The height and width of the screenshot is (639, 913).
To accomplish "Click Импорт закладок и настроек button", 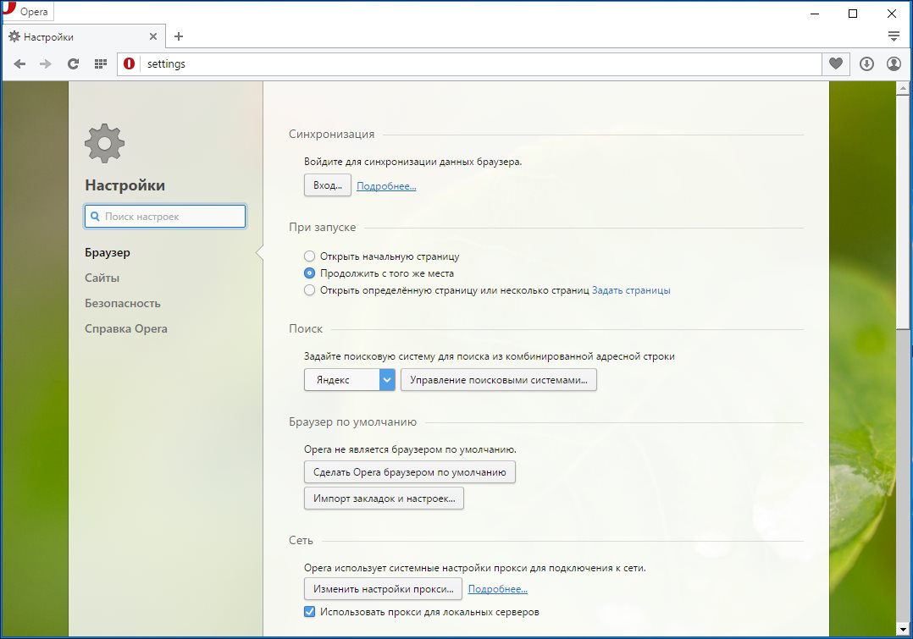I will (x=384, y=499).
